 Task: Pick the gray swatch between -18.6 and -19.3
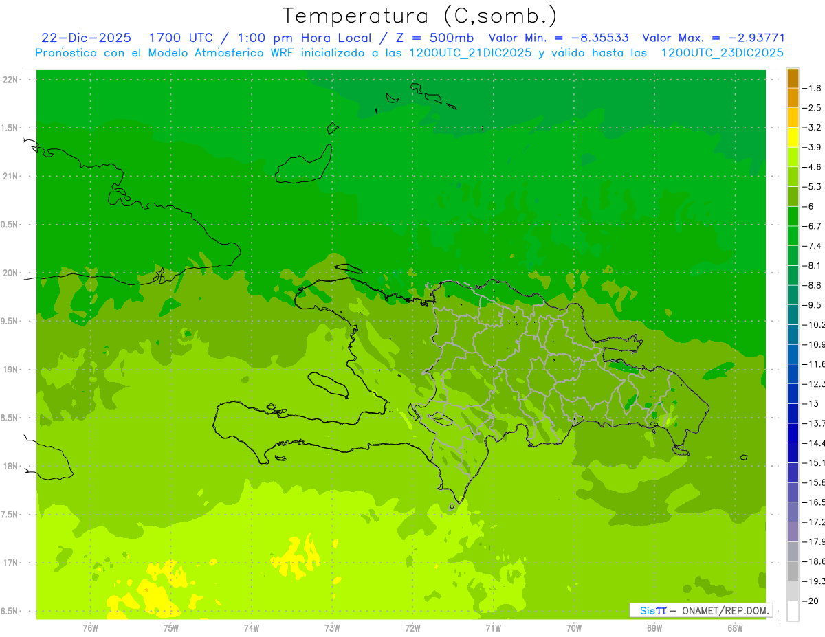point(793,571)
